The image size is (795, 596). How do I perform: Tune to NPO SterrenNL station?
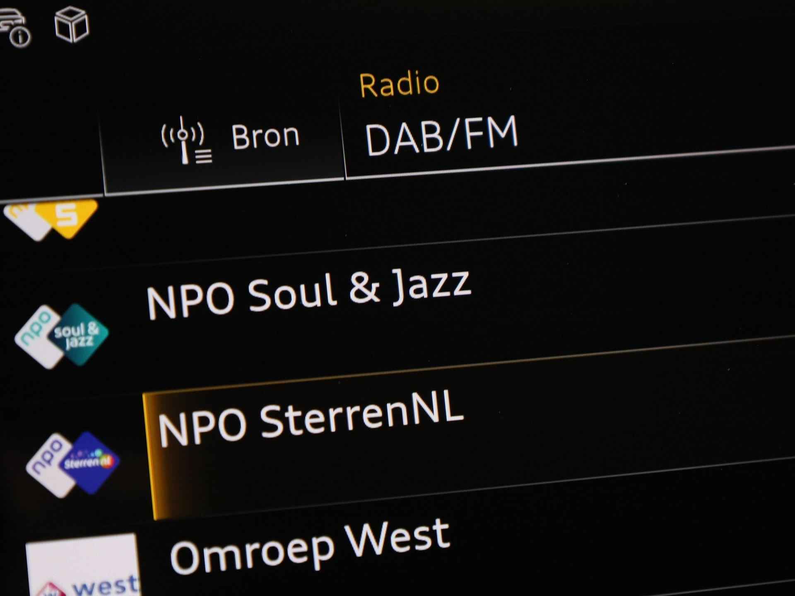click(311, 418)
